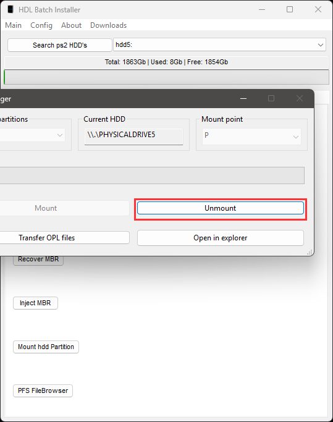333x422 pixels.
Task: Click the HDL Batch Installer app icon
Action: coord(11,9)
